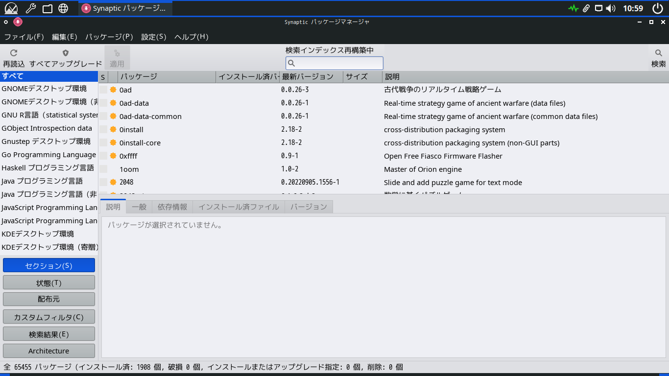Click the status mark icon for 0ad
This screenshot has height=376, width=669.
(x=113, y=90)
